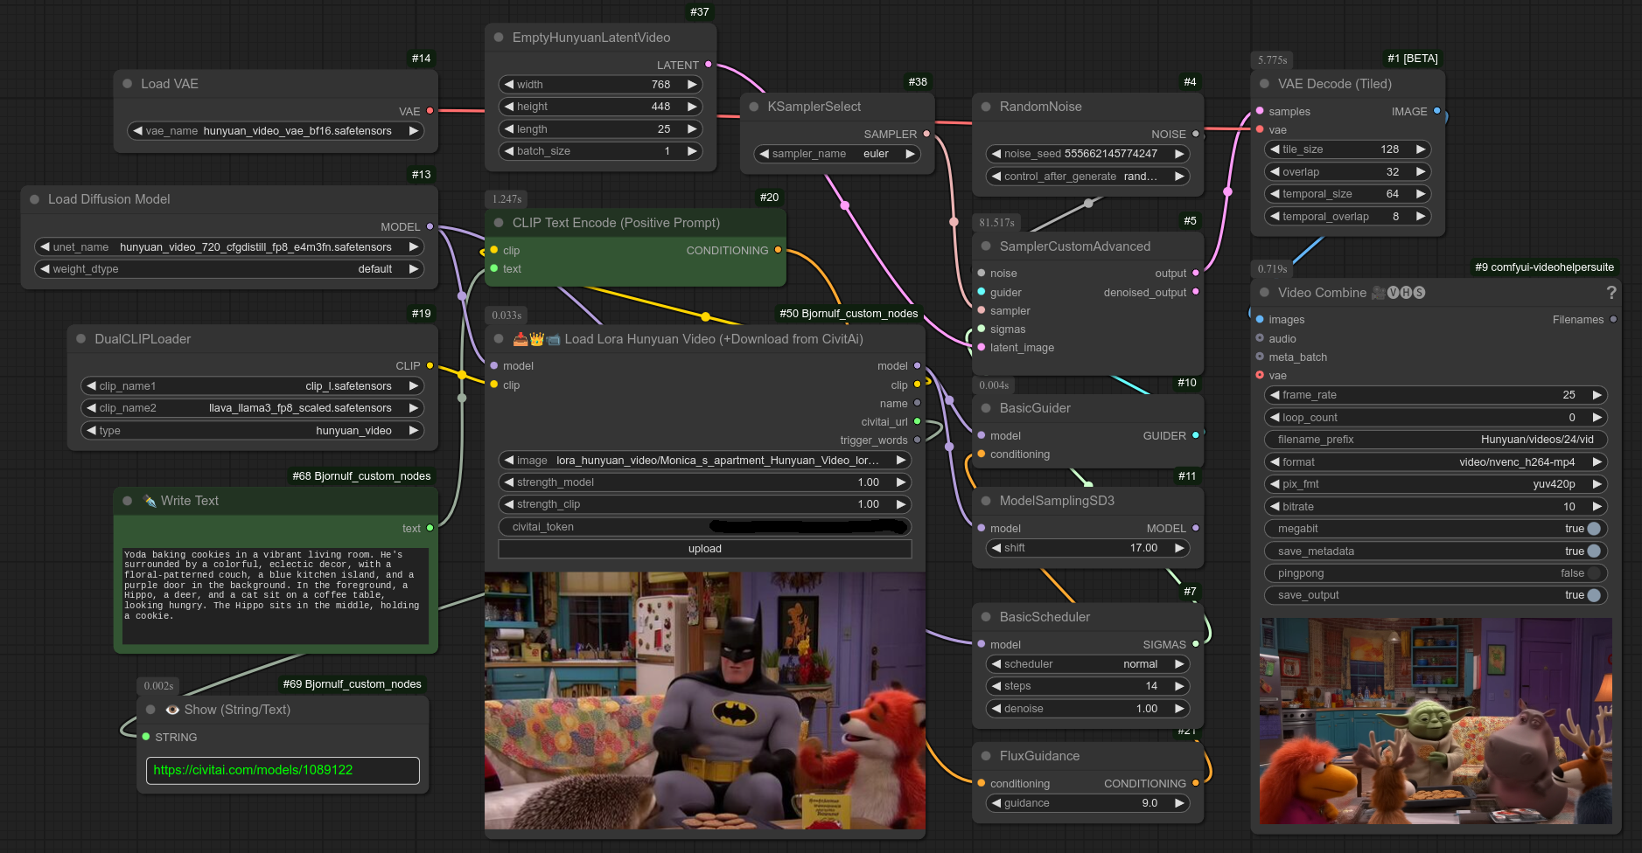
Task: Decrease steps using the left arrow
Action: 996,686
